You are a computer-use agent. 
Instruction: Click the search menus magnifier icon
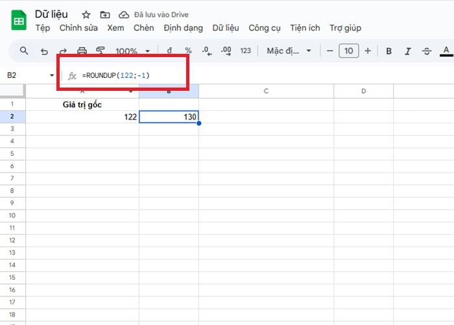coord(24,51)
